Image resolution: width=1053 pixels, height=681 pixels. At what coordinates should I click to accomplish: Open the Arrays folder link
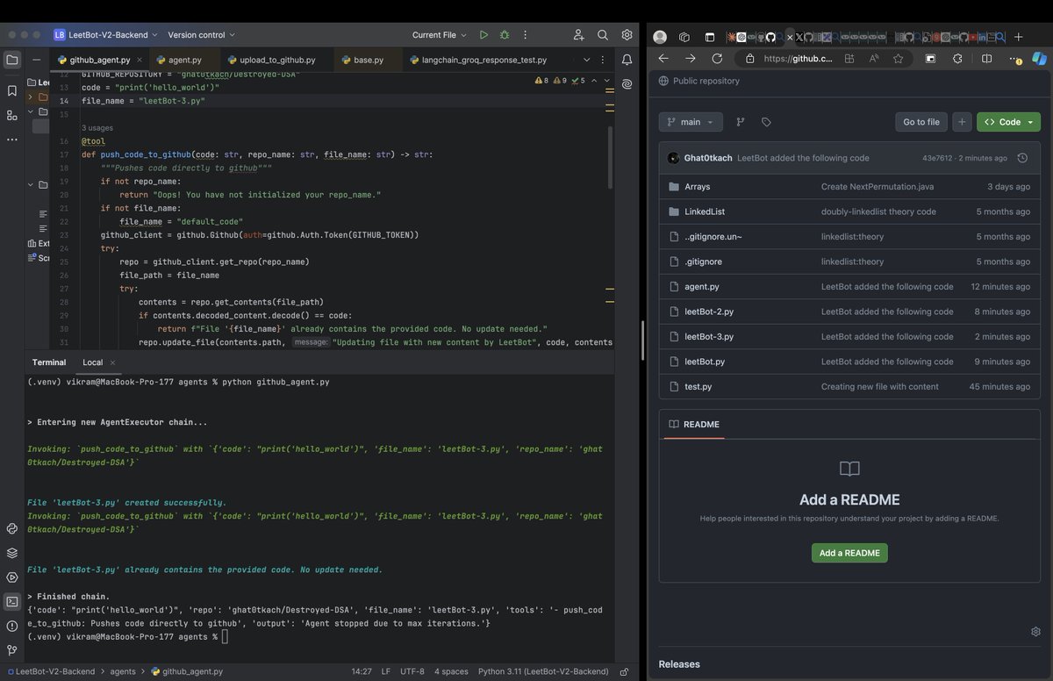tap(697, 187)
